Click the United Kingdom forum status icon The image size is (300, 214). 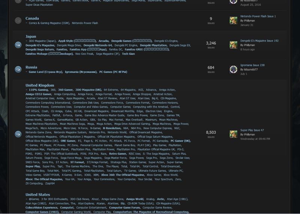click(18, 134)
